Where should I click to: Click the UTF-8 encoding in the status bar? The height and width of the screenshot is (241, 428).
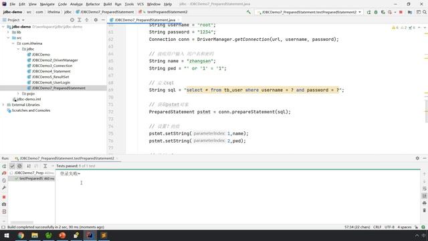tap(389, 227)
